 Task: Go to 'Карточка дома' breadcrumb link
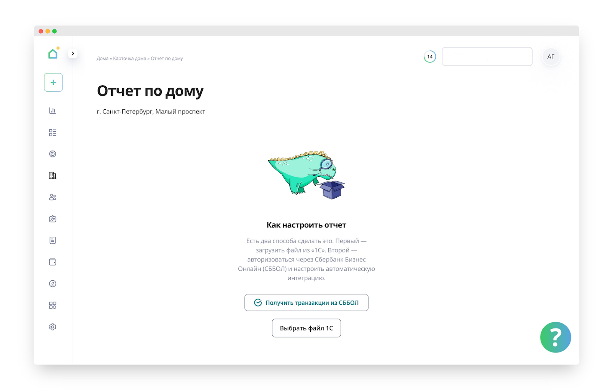point(129,58)
